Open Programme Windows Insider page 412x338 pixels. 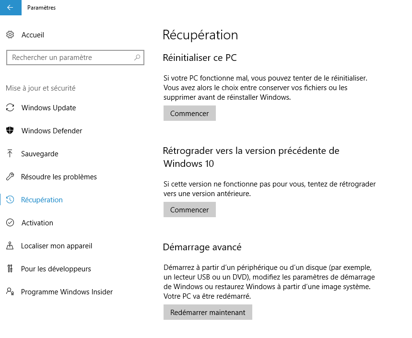[67, 292]
